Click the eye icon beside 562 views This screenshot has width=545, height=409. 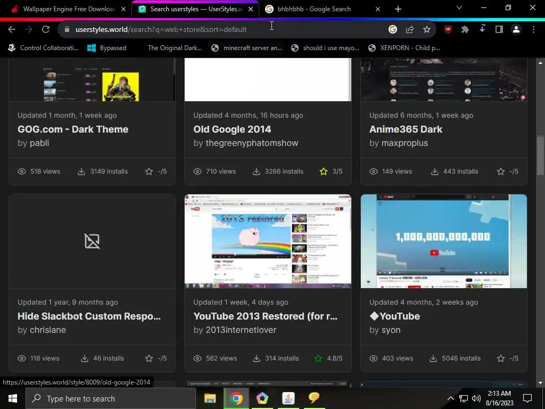[197, 358]
